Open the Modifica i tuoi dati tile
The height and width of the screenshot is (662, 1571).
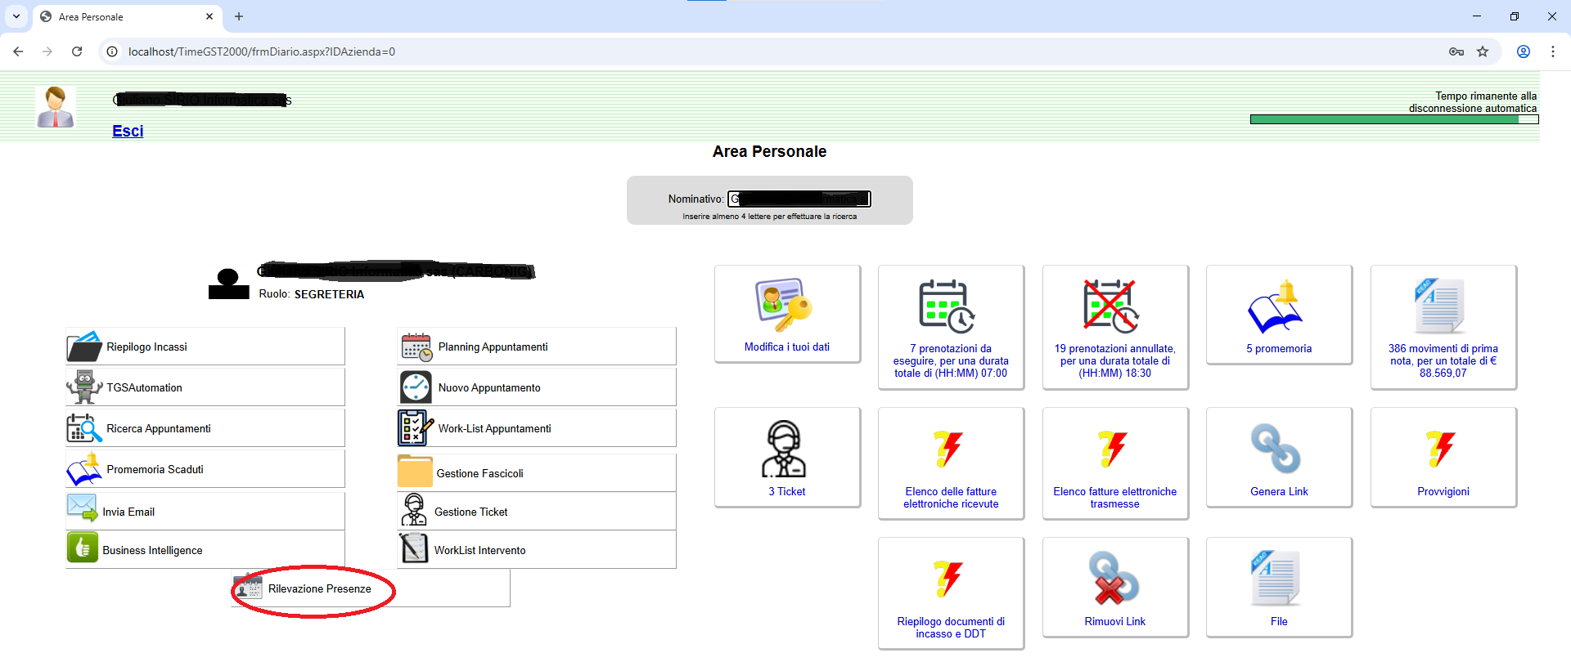786,314
